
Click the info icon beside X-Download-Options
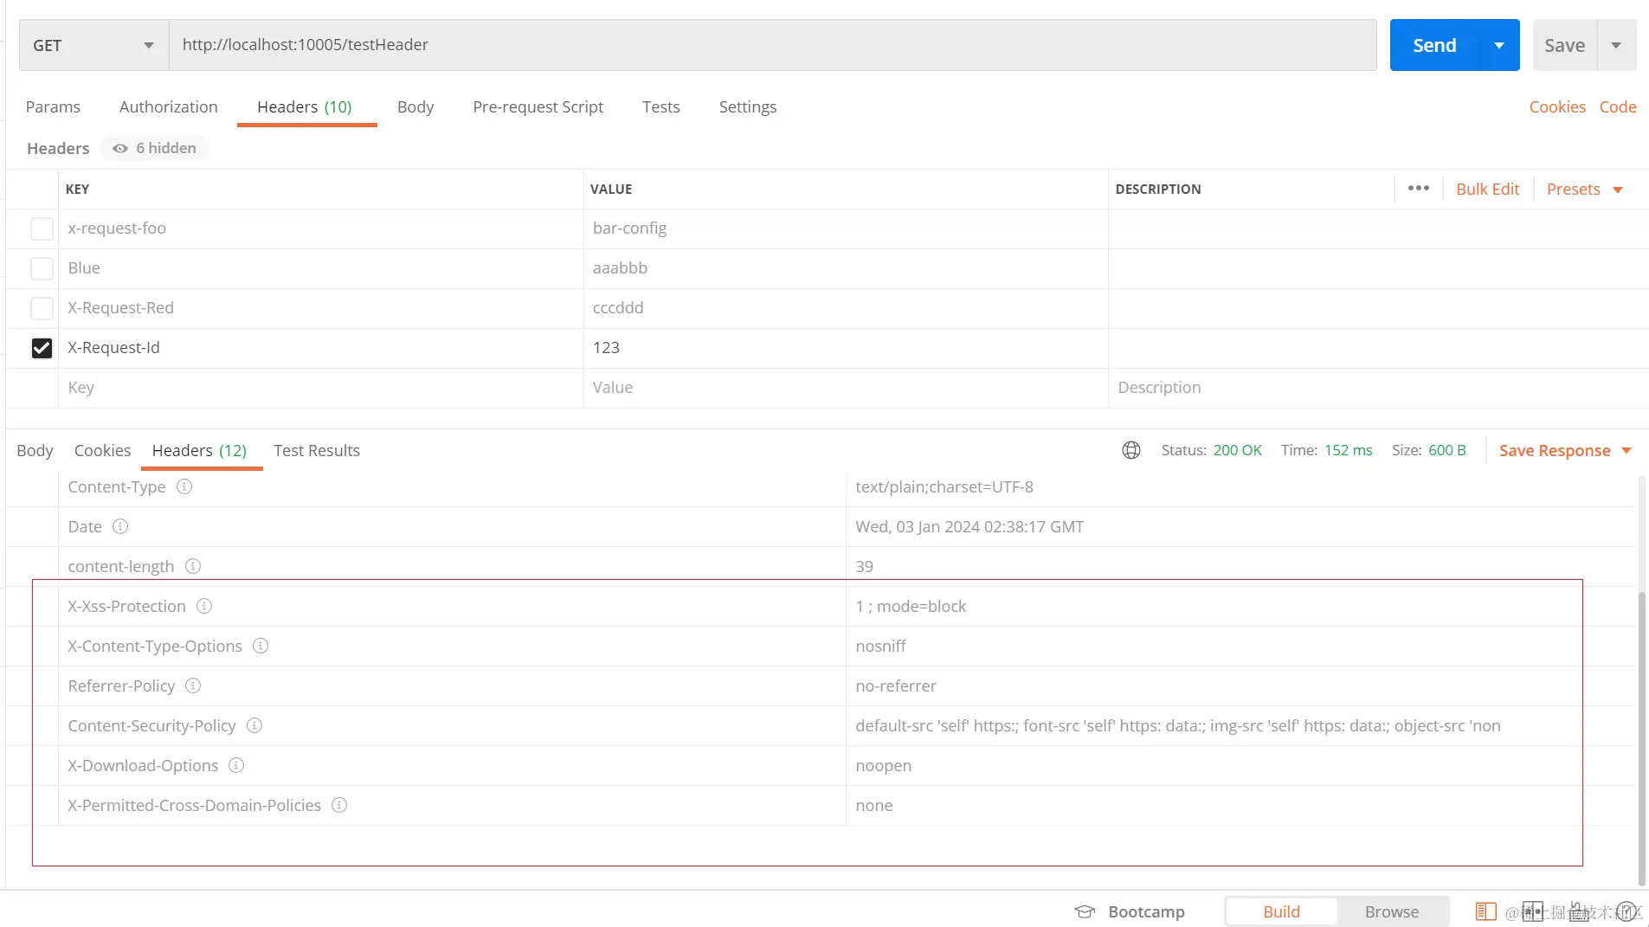point(236,765)
